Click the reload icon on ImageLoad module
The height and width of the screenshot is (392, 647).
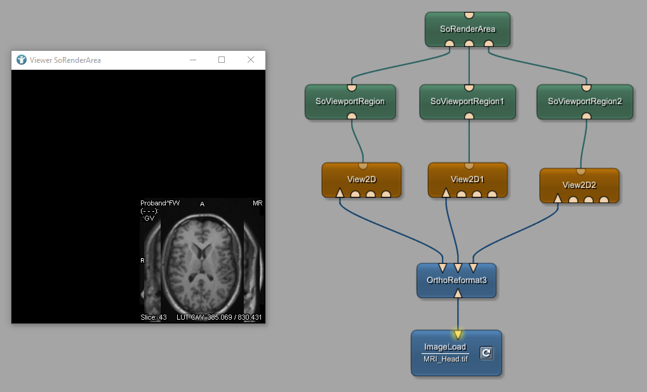[x=486, y=353]
